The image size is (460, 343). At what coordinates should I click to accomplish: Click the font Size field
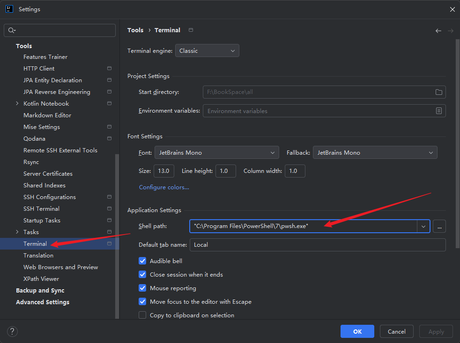click(x=163, y=171)
